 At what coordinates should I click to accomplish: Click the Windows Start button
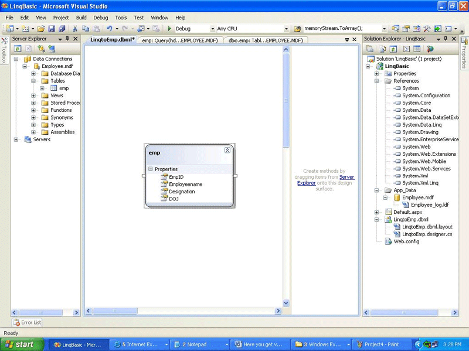click(x=21, y=345)
